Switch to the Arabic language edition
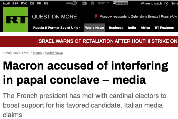This screenshot has height=119, width=178. tap(6, 4)
